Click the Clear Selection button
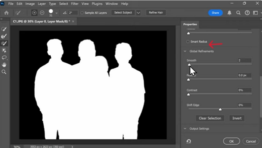This screenshot has width=262, height=148. (210, 118)
